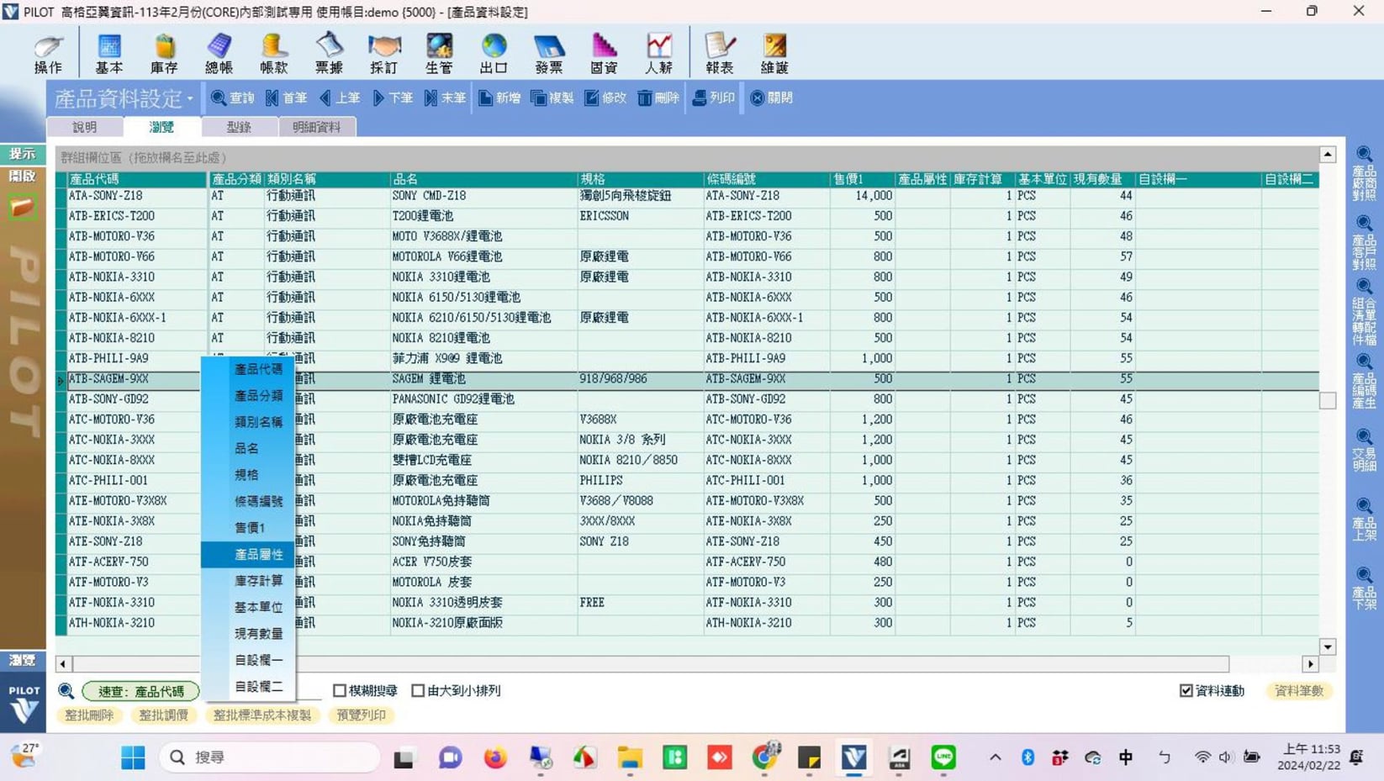1384x781 pixels.
Task: Choose 現有數量 in the popup menu
Action: pyautogui.click(x=249, y=633)
